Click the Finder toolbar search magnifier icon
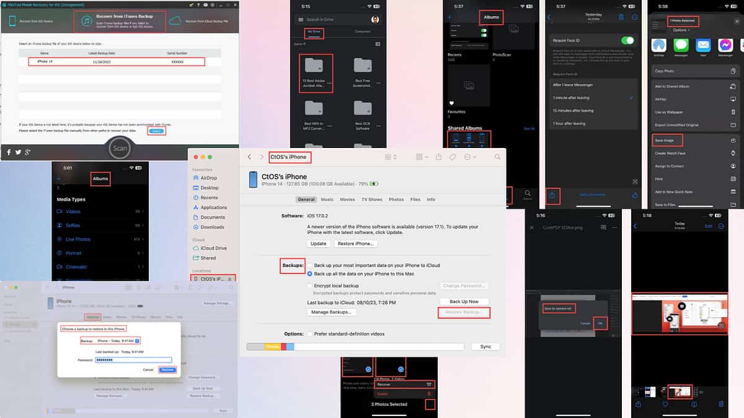This screenshot has width=744, height=418. [x=497, y=157]
